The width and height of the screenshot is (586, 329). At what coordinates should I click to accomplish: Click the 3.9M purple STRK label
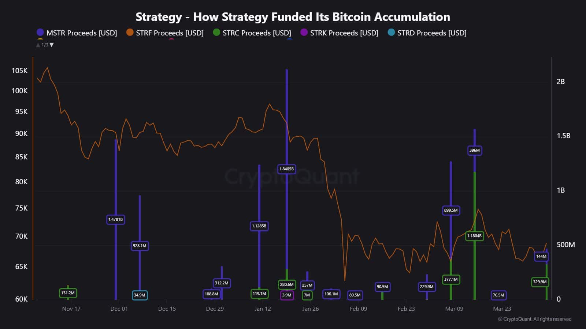click(x=287, y=295)
